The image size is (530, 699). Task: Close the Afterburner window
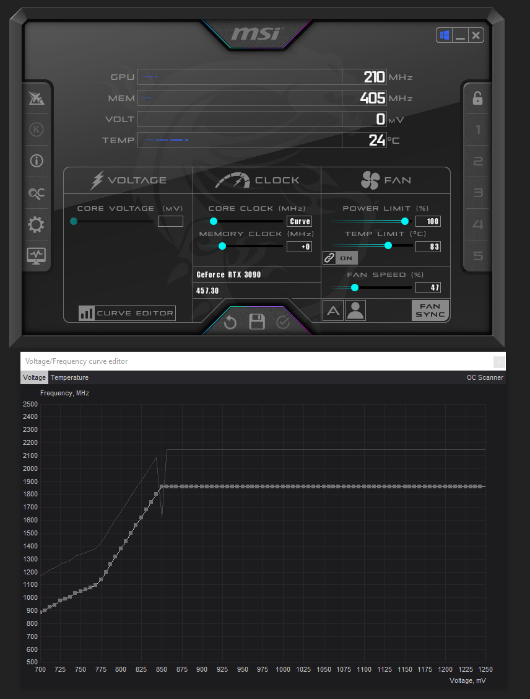(x=476, y=35)
